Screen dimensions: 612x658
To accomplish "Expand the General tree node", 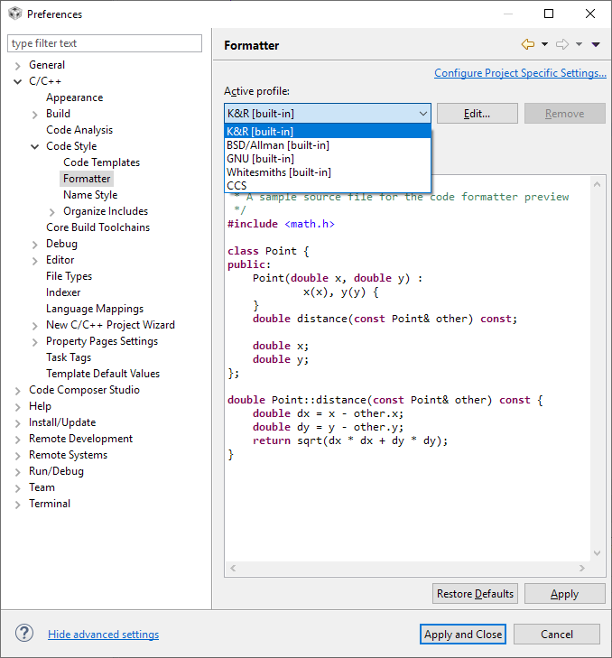I will tap(18, 66).
